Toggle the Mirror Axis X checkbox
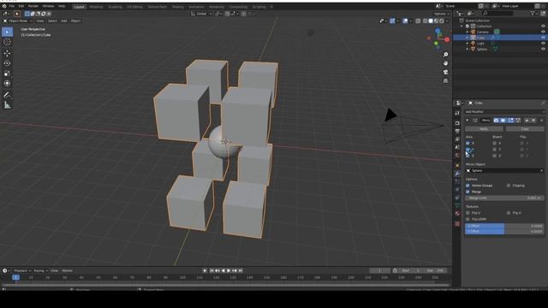 click(x=468, y=143)
